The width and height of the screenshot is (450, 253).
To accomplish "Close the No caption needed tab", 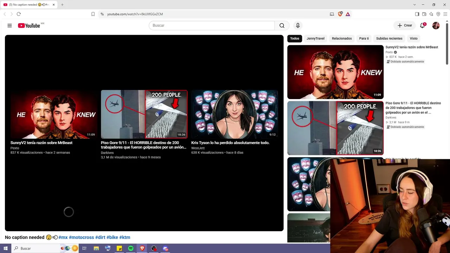I will point(53,5).
